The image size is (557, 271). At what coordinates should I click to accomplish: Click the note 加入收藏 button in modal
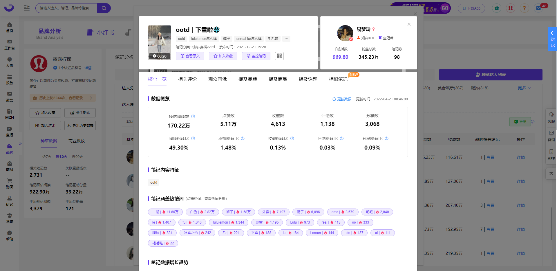pyautogui.click(x=223, y=56)
